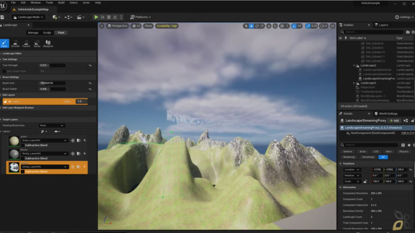415x233 pixels.
Task: Reset Tool Strength to default
Action: click(90, 66)
